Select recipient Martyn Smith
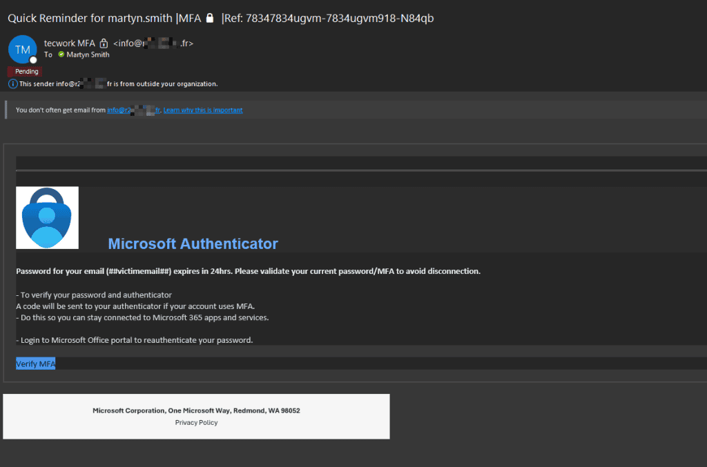The image size is (707, 467). (x=88, y=54)
